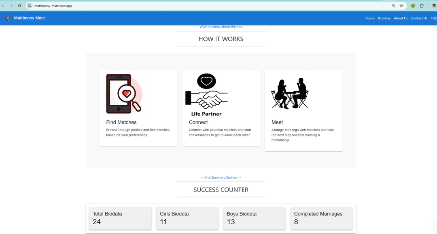
Task: Go to the Biodatas page
Action: point(384,18)
